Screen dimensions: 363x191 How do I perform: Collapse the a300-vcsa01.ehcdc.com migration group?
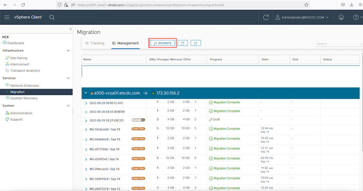(86, 93)
